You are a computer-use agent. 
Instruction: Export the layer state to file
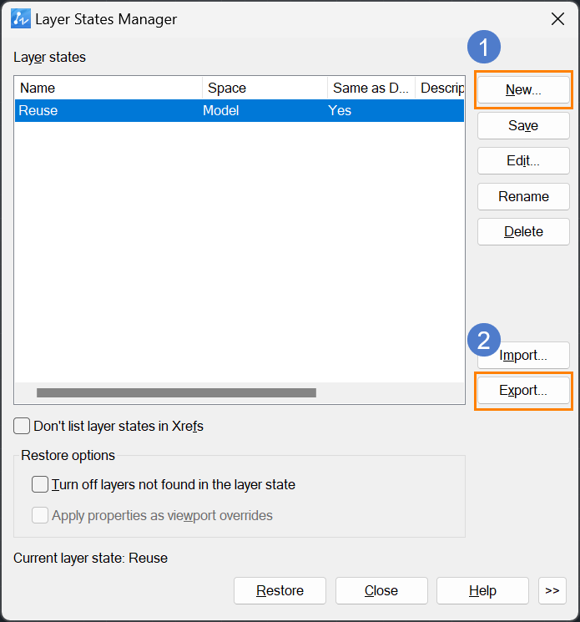(523, 391)
